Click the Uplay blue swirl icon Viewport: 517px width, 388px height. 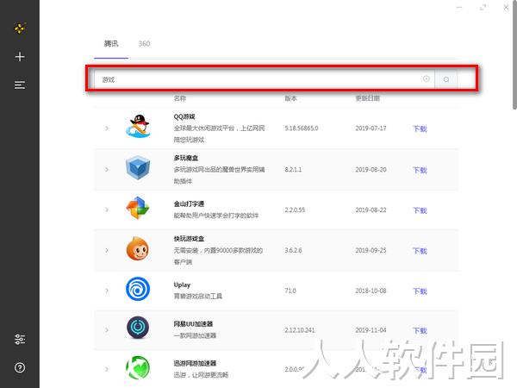coord(138,289)
